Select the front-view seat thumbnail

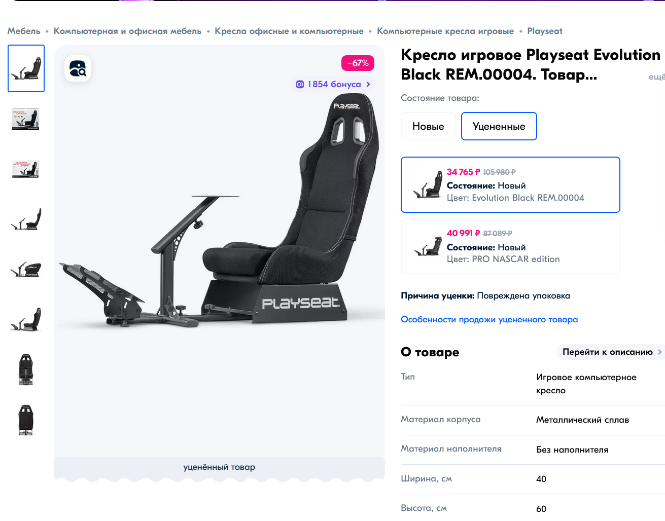click(x=26, y=369)
